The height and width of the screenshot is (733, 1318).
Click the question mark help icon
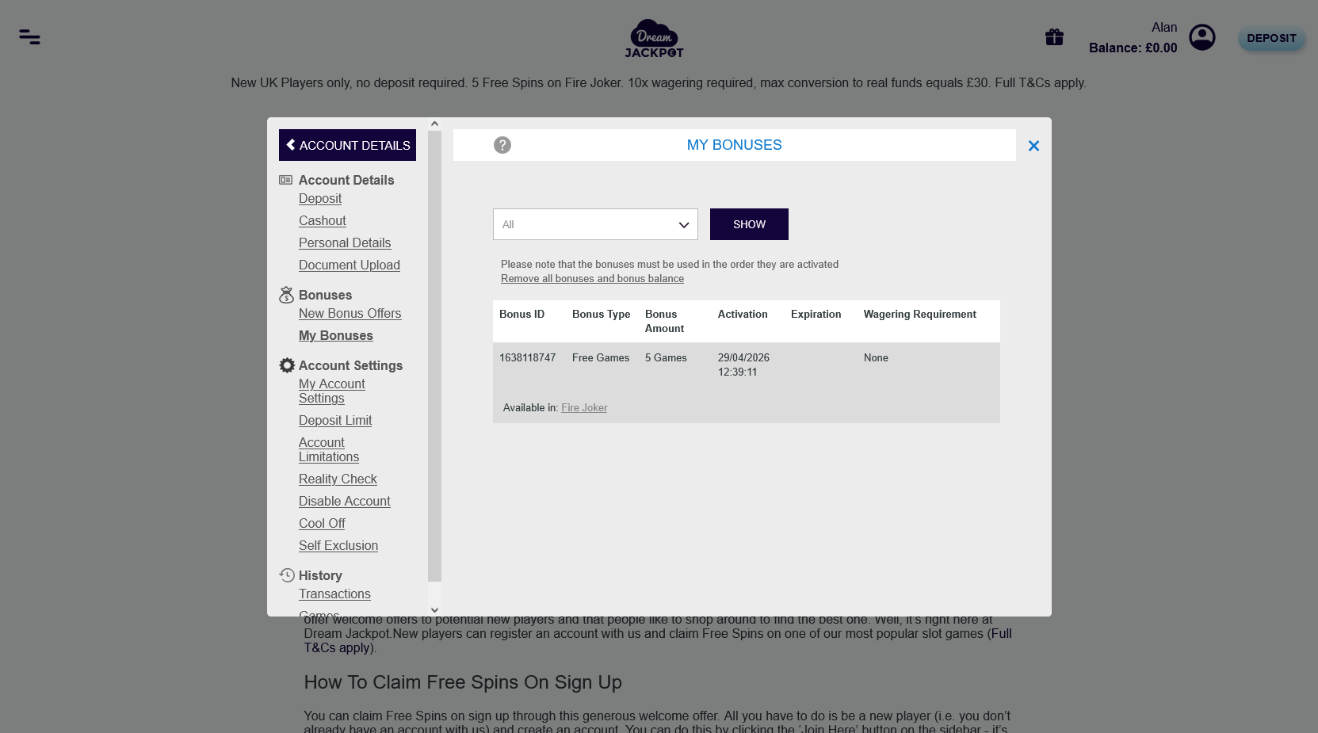tap(502, 145)
